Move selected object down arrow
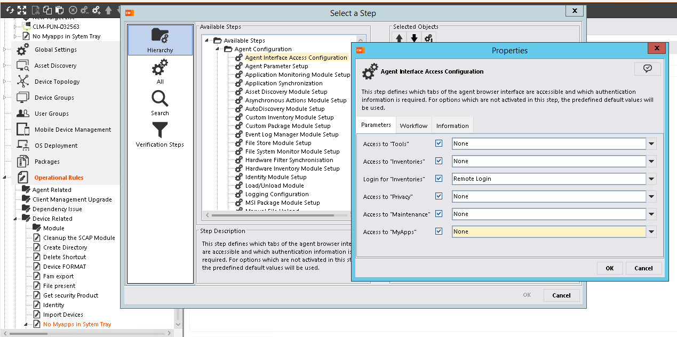This screenshot has height=337, width=677. point(414,38)
